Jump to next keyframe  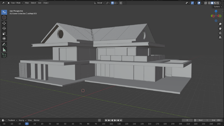point(118,120)
